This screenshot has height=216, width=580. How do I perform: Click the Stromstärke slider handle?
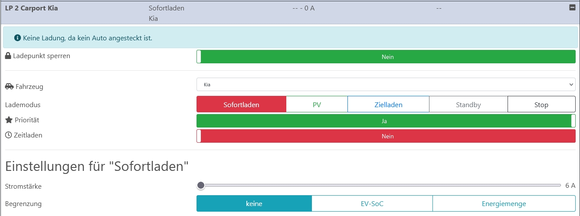point(200,186)
